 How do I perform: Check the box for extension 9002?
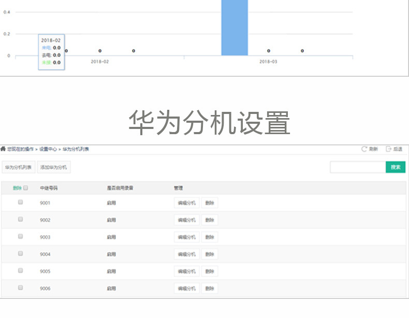coord(20,219)
